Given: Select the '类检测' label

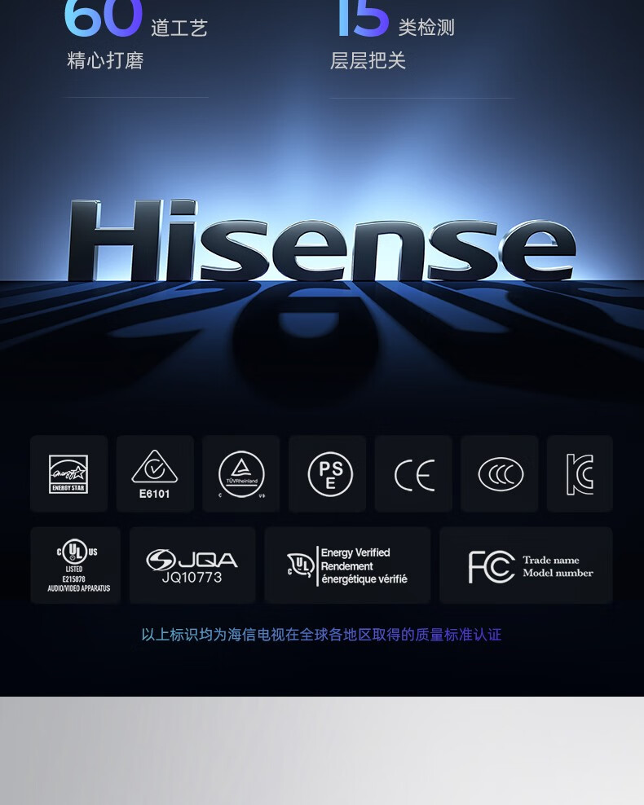Looking at the screenshot, I should click(x=426, y=28).
